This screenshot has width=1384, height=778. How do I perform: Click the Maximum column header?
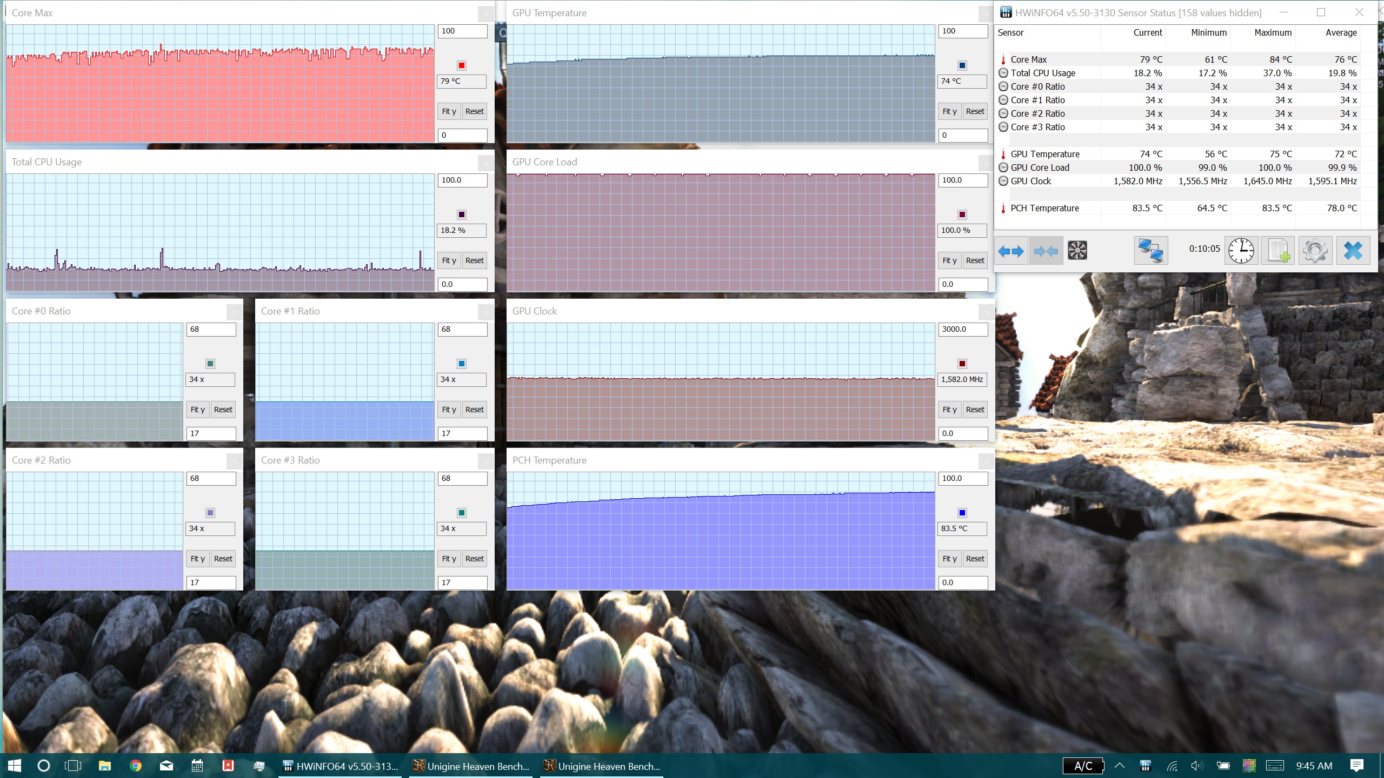tap(1263, 33)
